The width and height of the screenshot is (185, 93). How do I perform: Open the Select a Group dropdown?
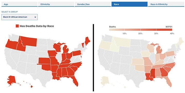coord(20,17)
